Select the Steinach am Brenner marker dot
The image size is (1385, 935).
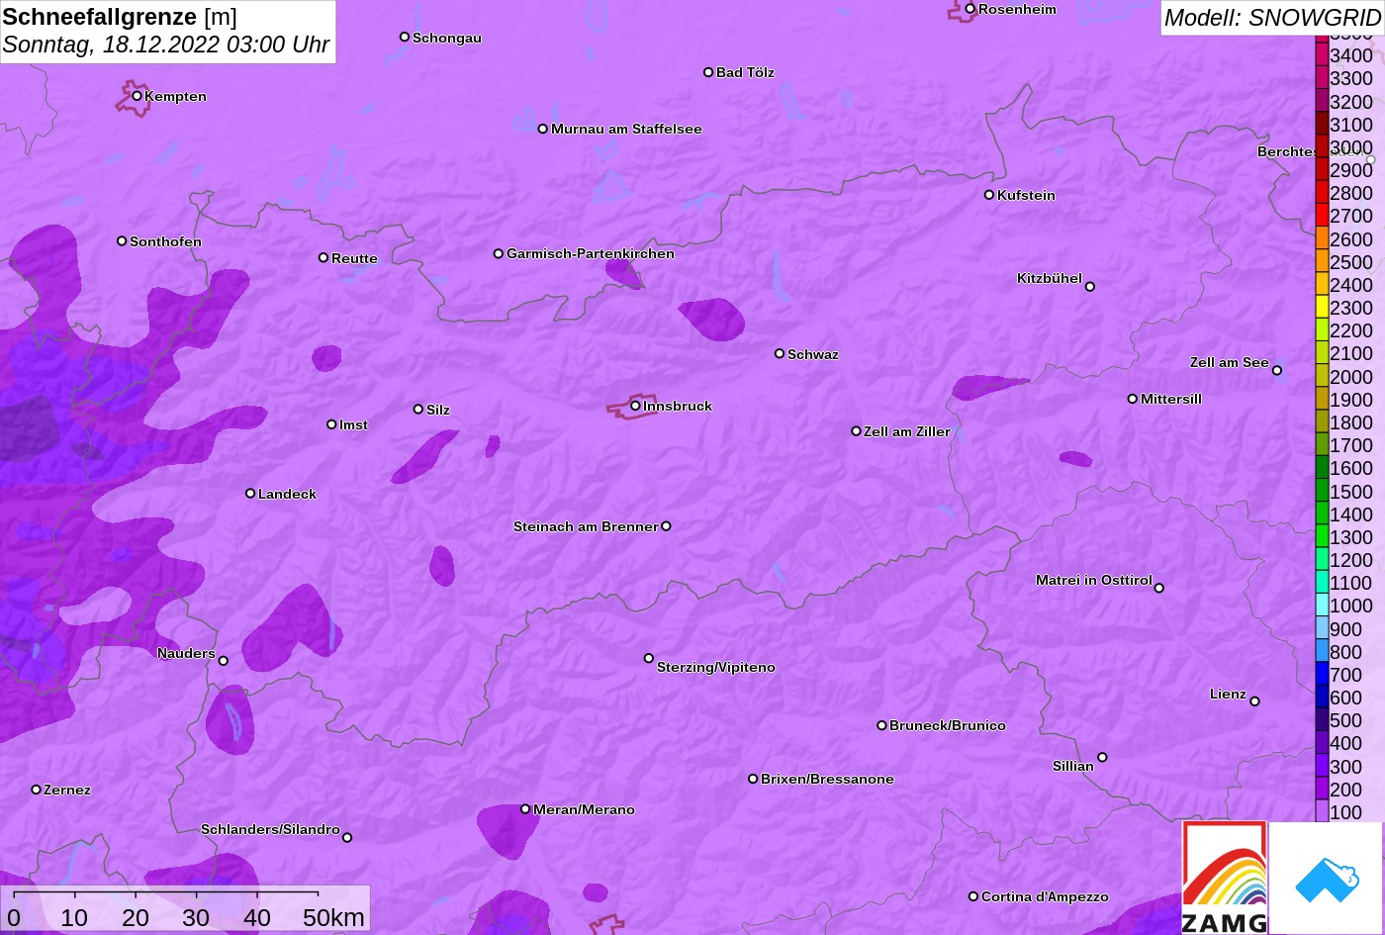point(666,526)
